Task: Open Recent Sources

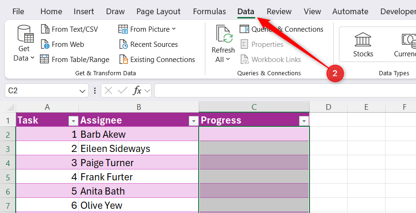Action: pyautogui.click(x=148, y=44)
